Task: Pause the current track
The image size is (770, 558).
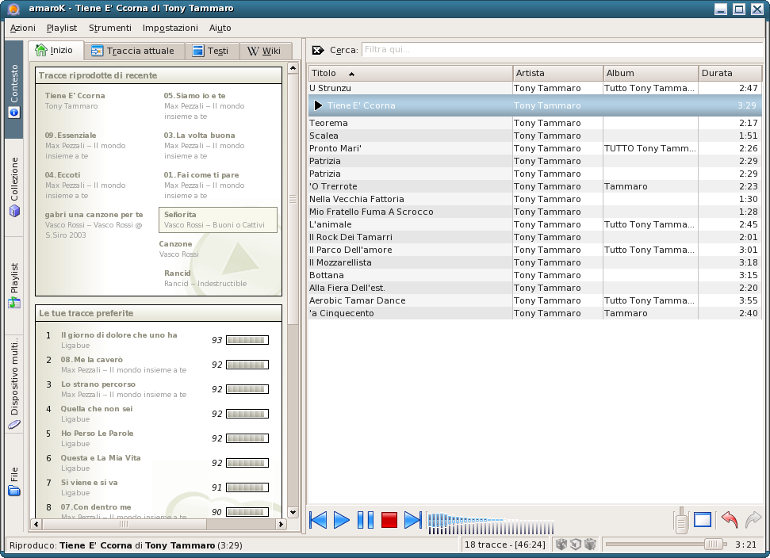Action: coord(366,520)
